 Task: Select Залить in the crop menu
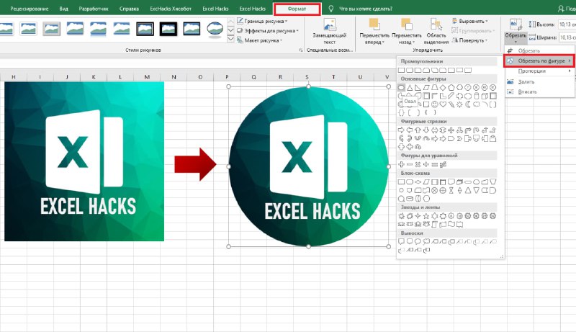tap(539, 81)
